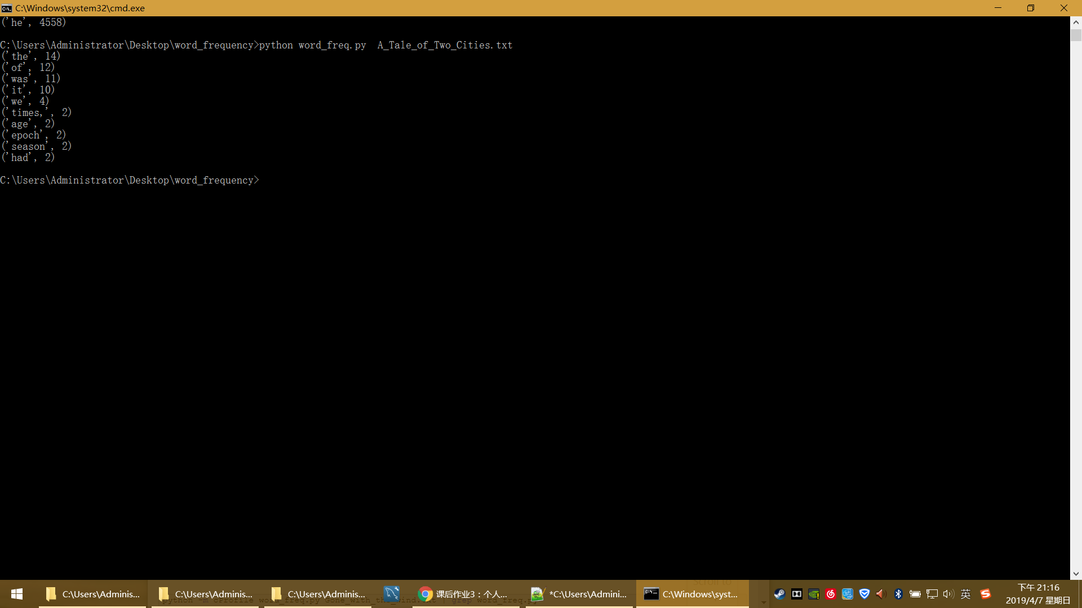Open the network connection tray icon
This screenshot has height=608, width=1082.
(x=932, y=594)
